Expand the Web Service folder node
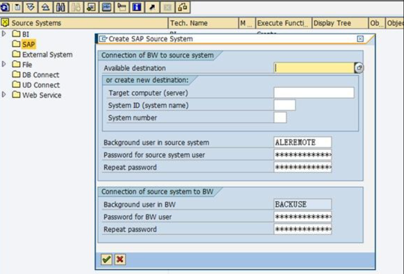This screenshot has height=274, width=404. coord(4,94)
